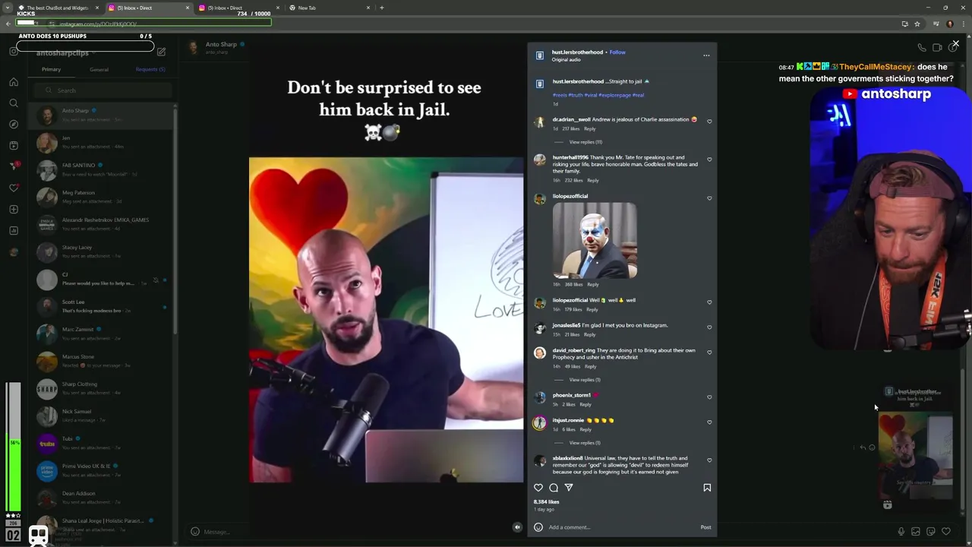Toggle video sound with the speaker icon

point(517,527)
